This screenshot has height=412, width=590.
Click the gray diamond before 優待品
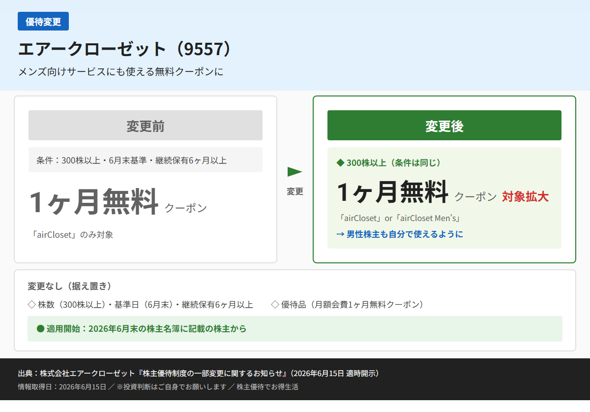point(275,305)
